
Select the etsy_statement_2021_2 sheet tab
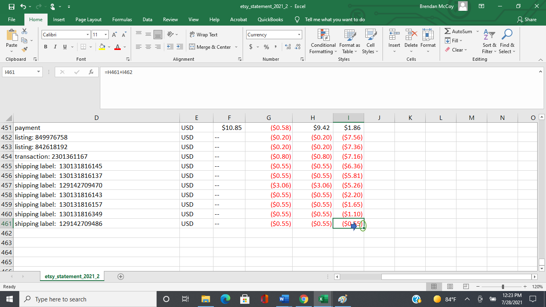72,276
